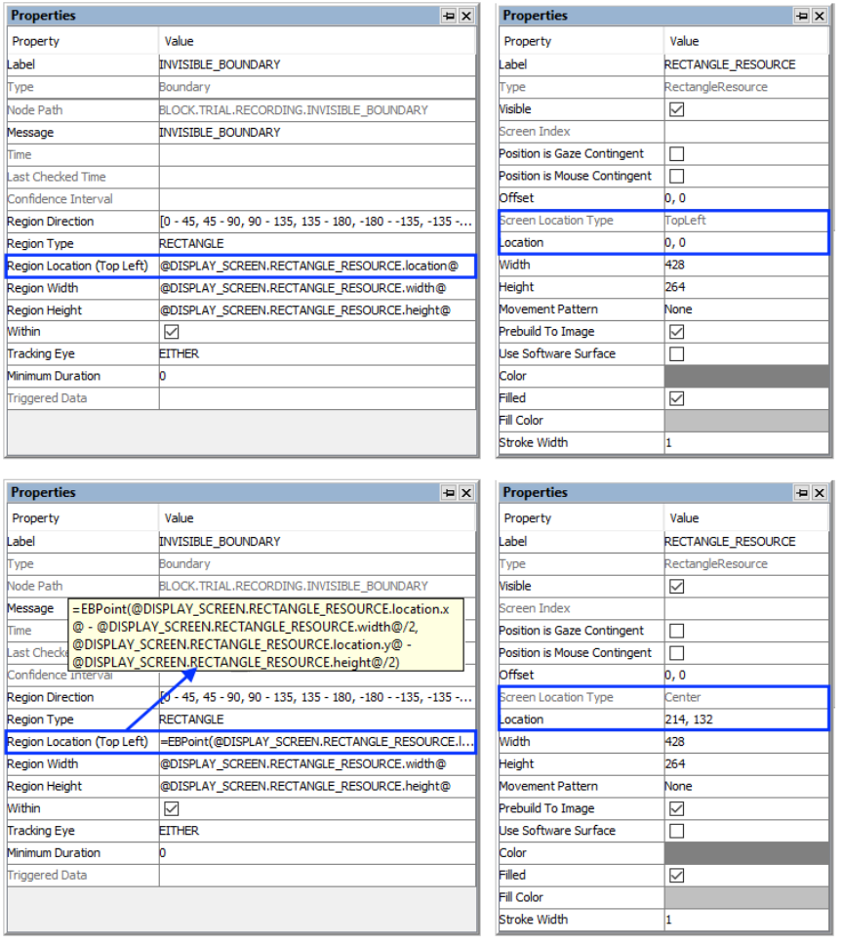Edit Height 264 in top-right panel
The height and width of the screenshot is (945, 844).
[746, 287]
